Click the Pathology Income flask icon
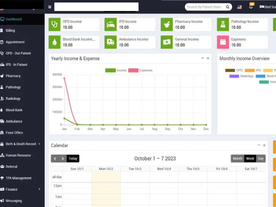Viewport: 276px width, 207px height. (x=223, y=25)
